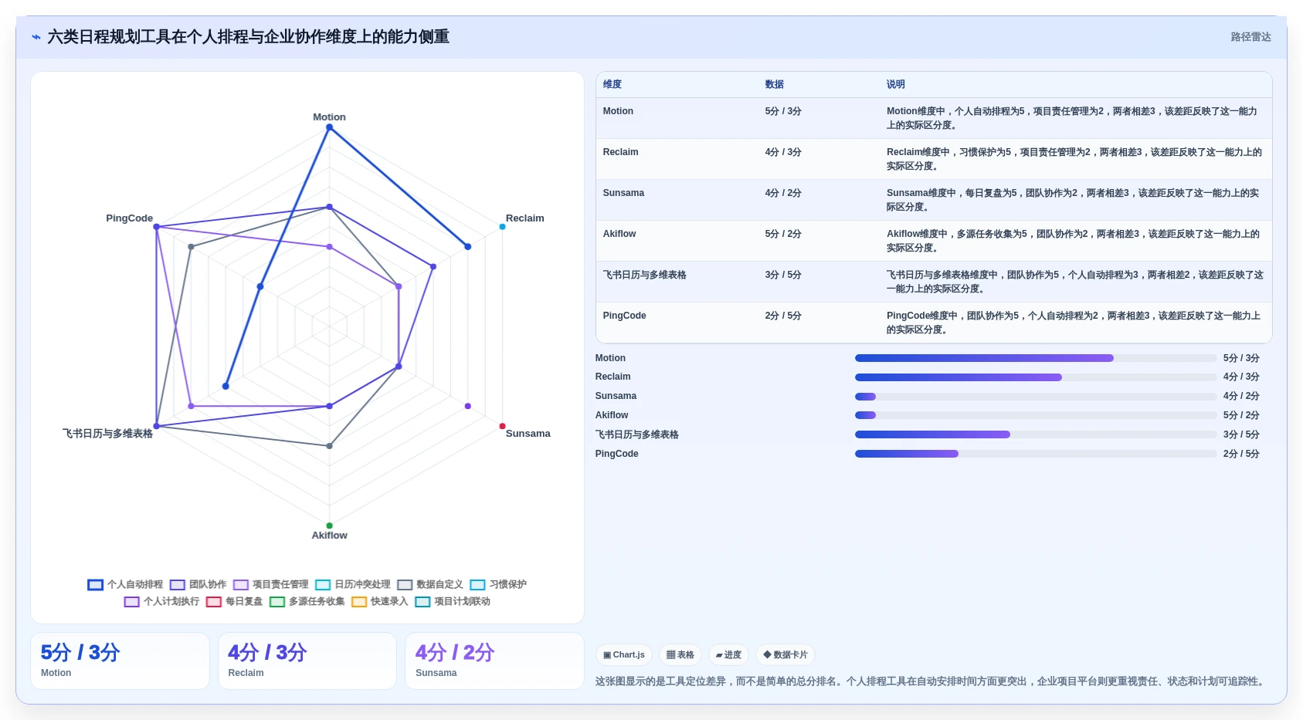This screenshot has width=1303, height=720.
Task: Toggle the 个人自动排程 legend series
Action: click(x=125, y=585)
